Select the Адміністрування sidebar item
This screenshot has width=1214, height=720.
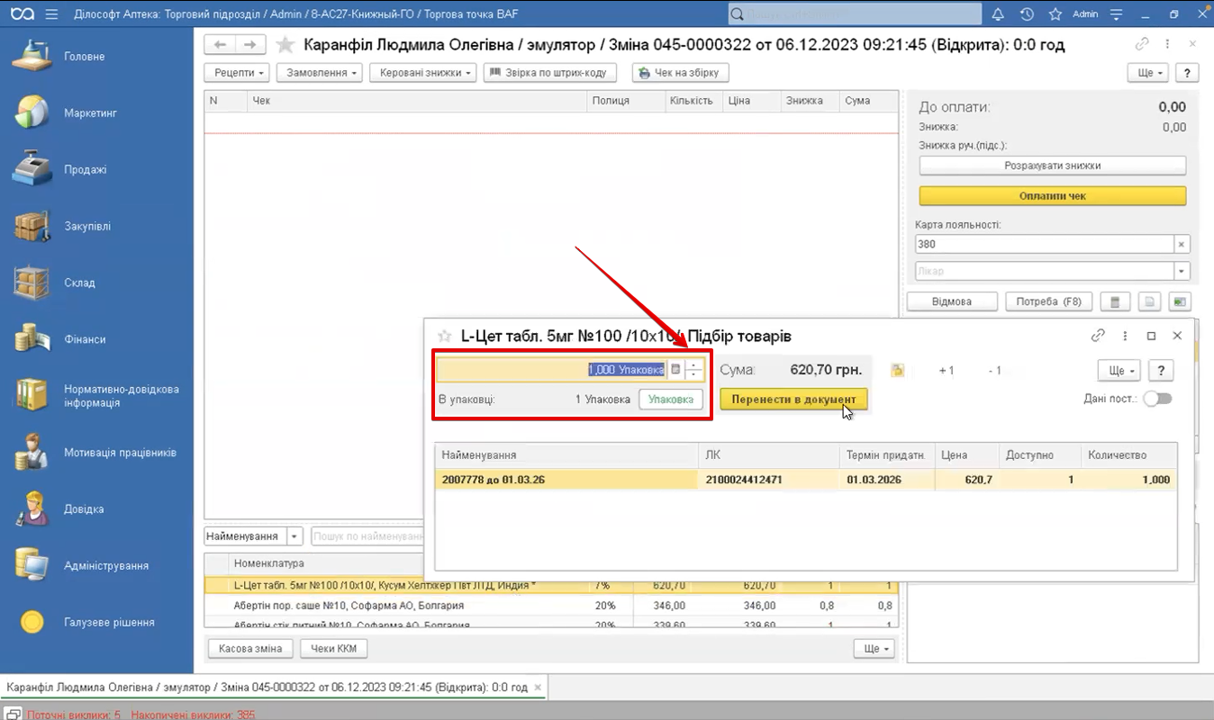[x=105, y=565]
